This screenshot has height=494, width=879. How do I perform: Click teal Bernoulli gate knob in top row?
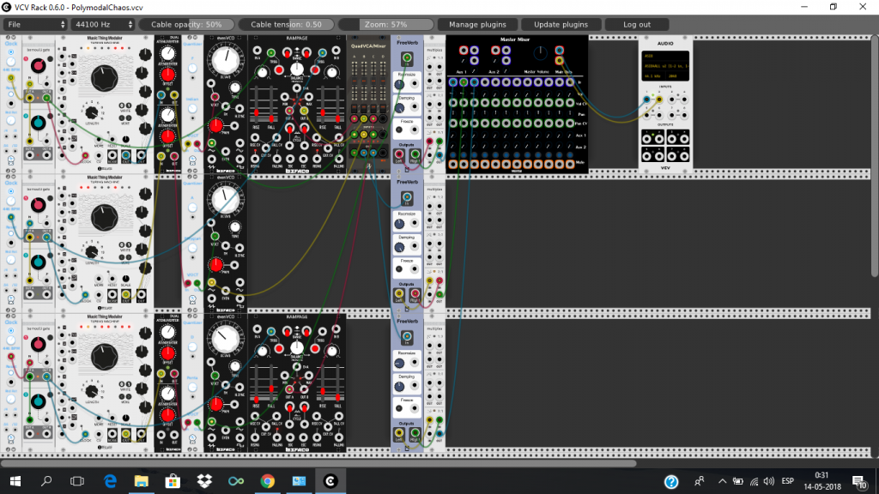click(x=38, y=122)
